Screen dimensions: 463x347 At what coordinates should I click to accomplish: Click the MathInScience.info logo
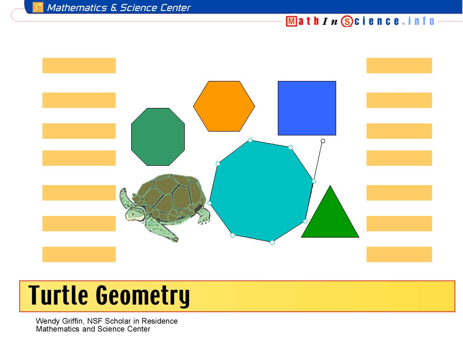(361, 21)
